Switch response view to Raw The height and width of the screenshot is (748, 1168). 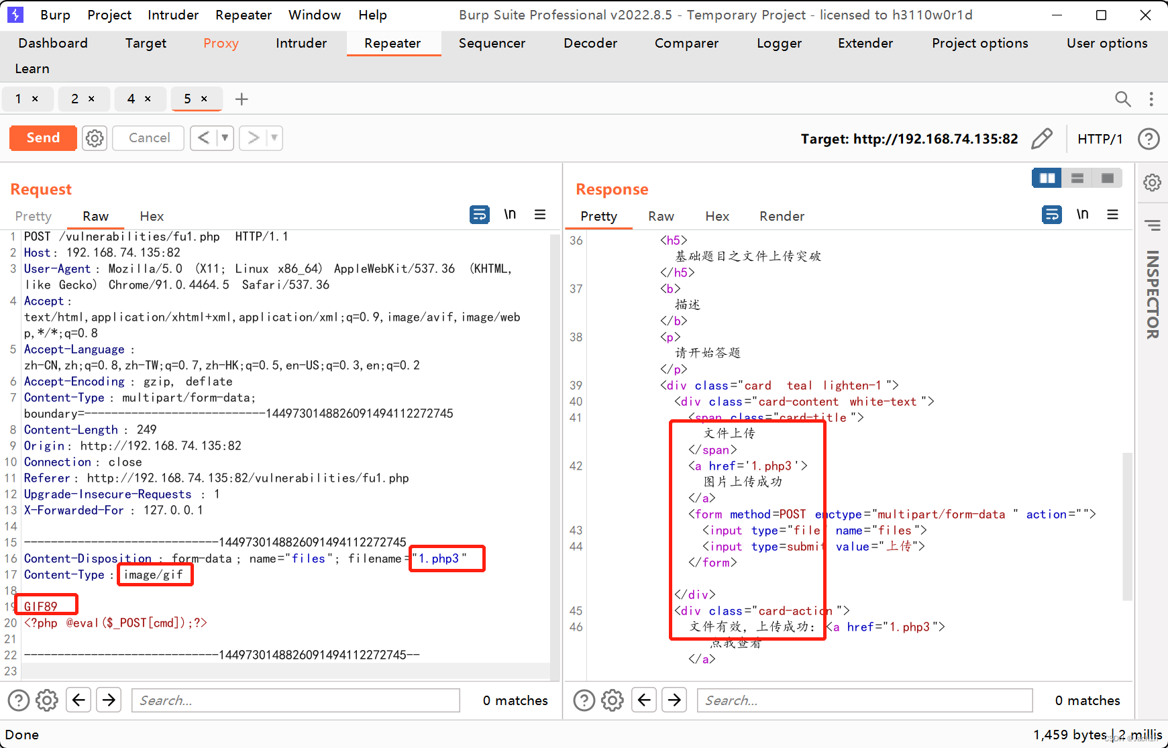pos(661,216)
